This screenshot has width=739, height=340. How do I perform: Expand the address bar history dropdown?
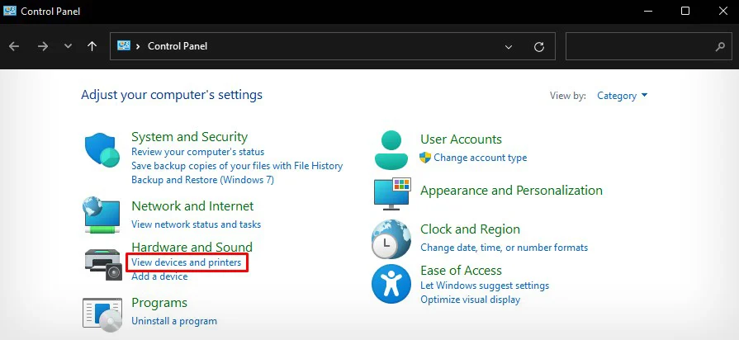pos(509,46)
